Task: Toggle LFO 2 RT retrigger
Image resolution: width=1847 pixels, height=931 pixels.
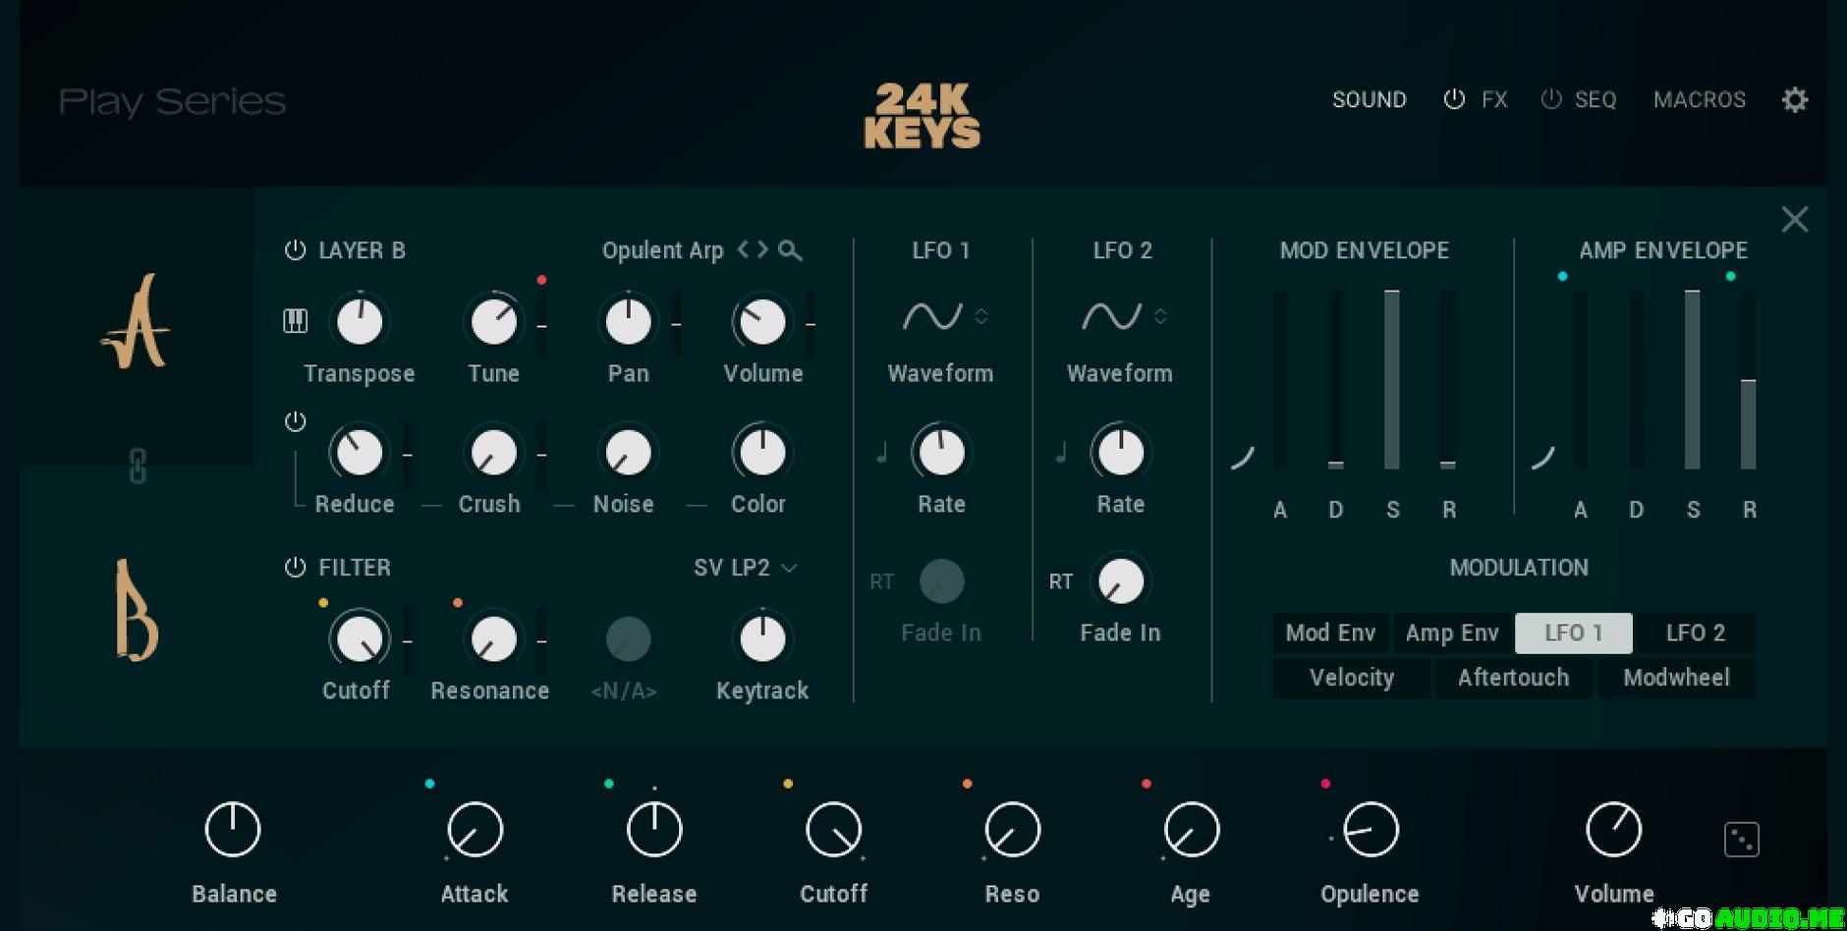Action: [1060, 581]
